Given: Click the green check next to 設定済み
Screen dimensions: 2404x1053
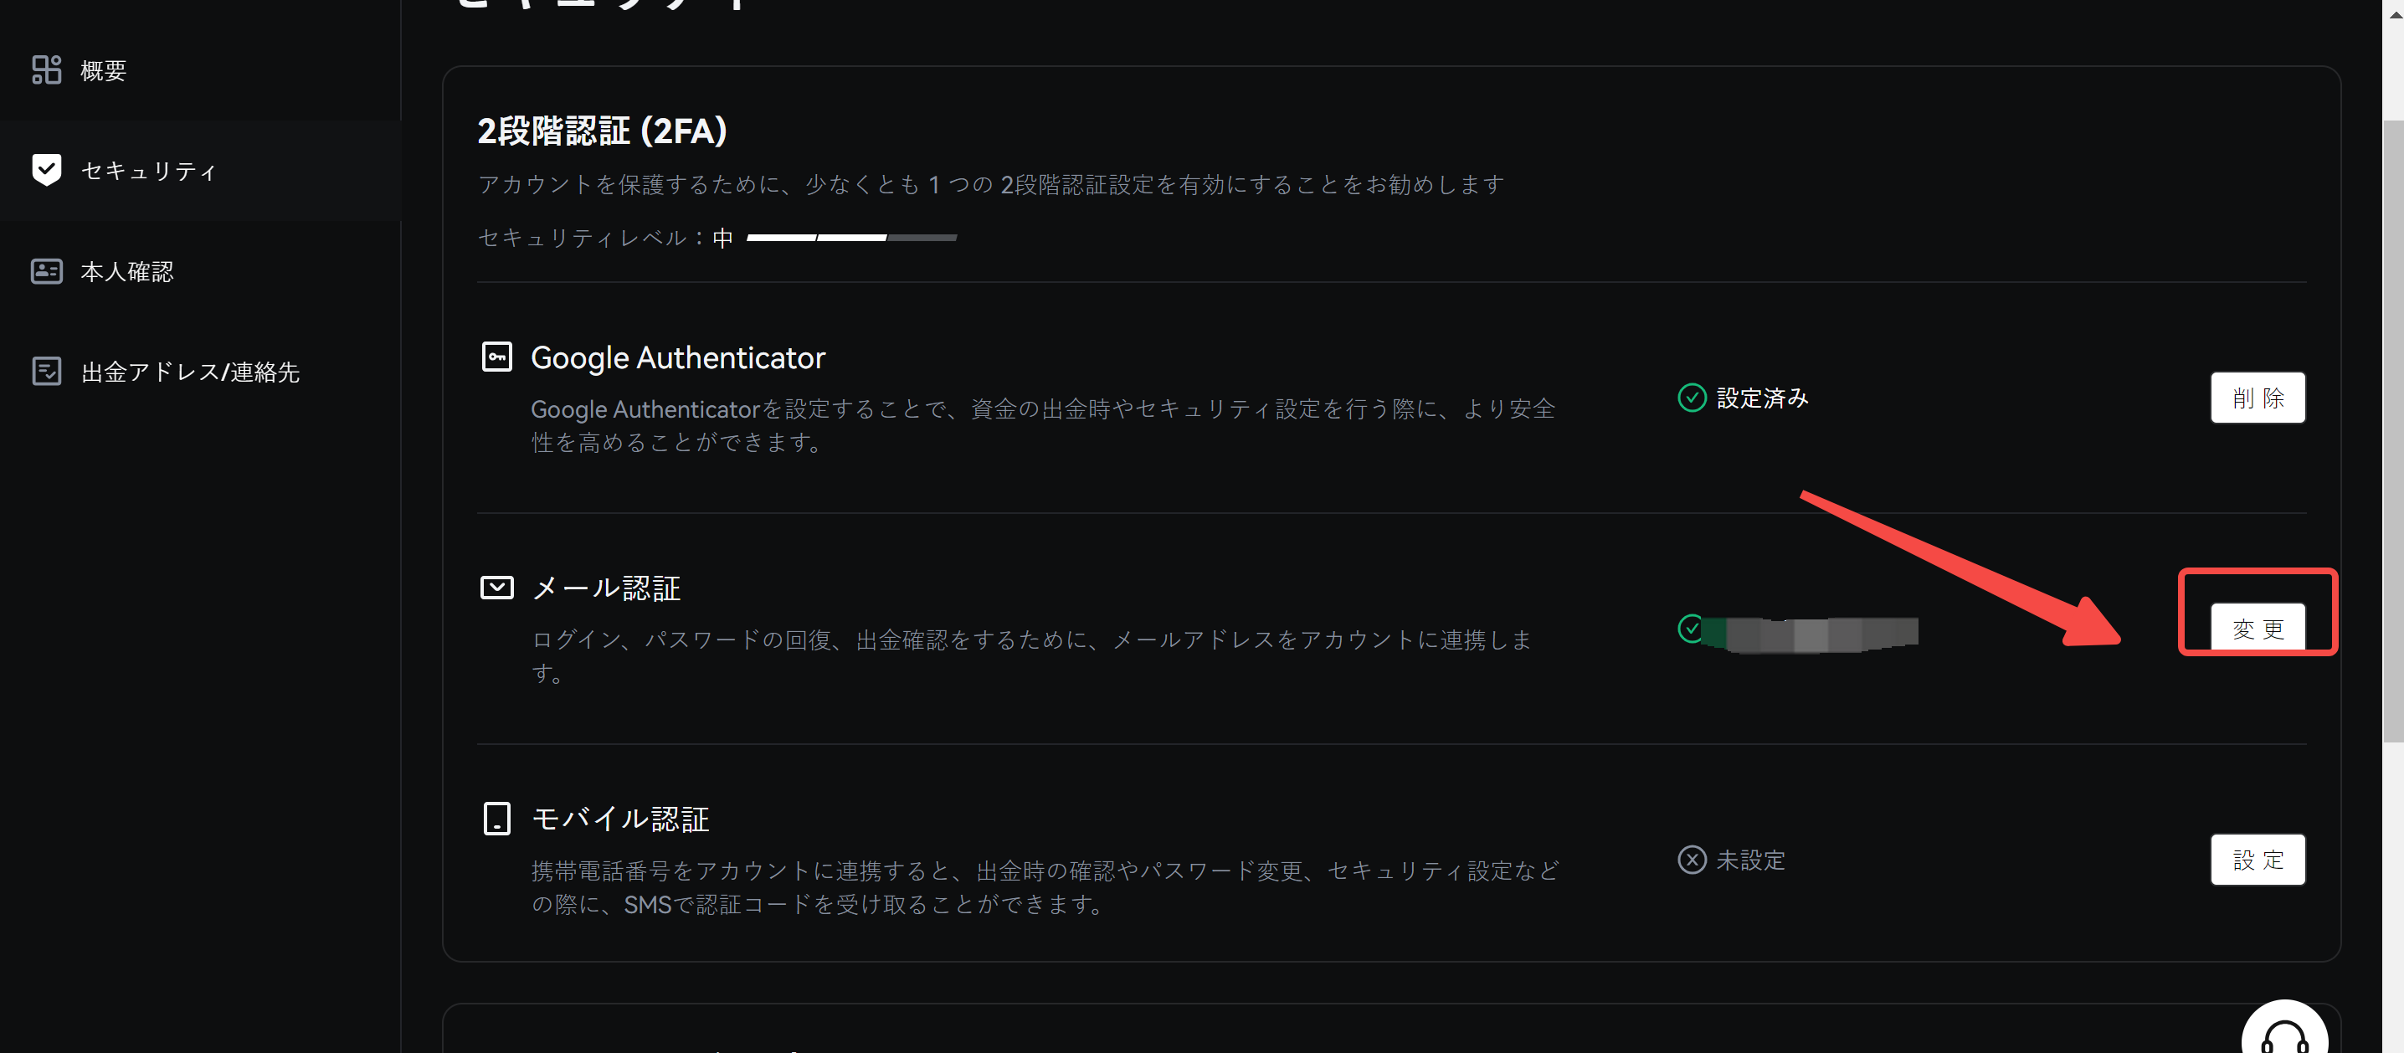Looking at the screenshot, I should [x=1692, y=398].
